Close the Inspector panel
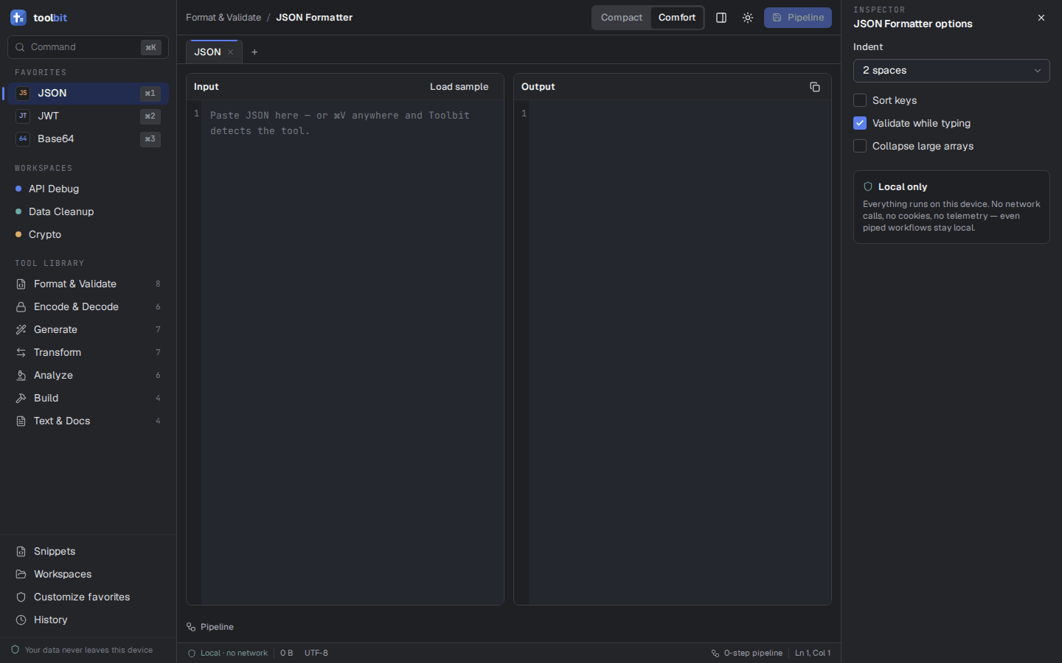The image size is (1062, 663). click(x=1041, y=18)
